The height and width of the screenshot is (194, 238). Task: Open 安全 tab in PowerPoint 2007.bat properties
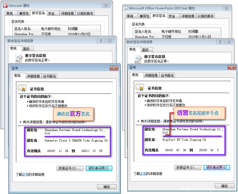174,16
